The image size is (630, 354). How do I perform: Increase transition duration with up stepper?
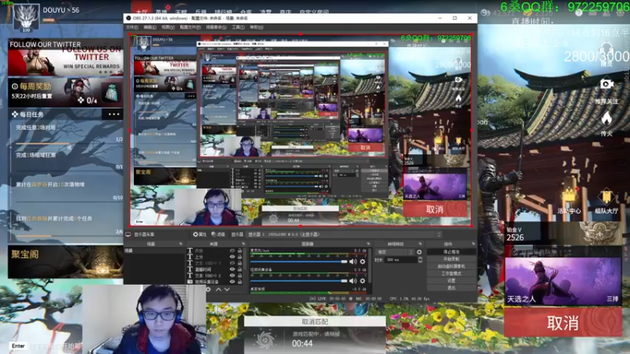421,259
